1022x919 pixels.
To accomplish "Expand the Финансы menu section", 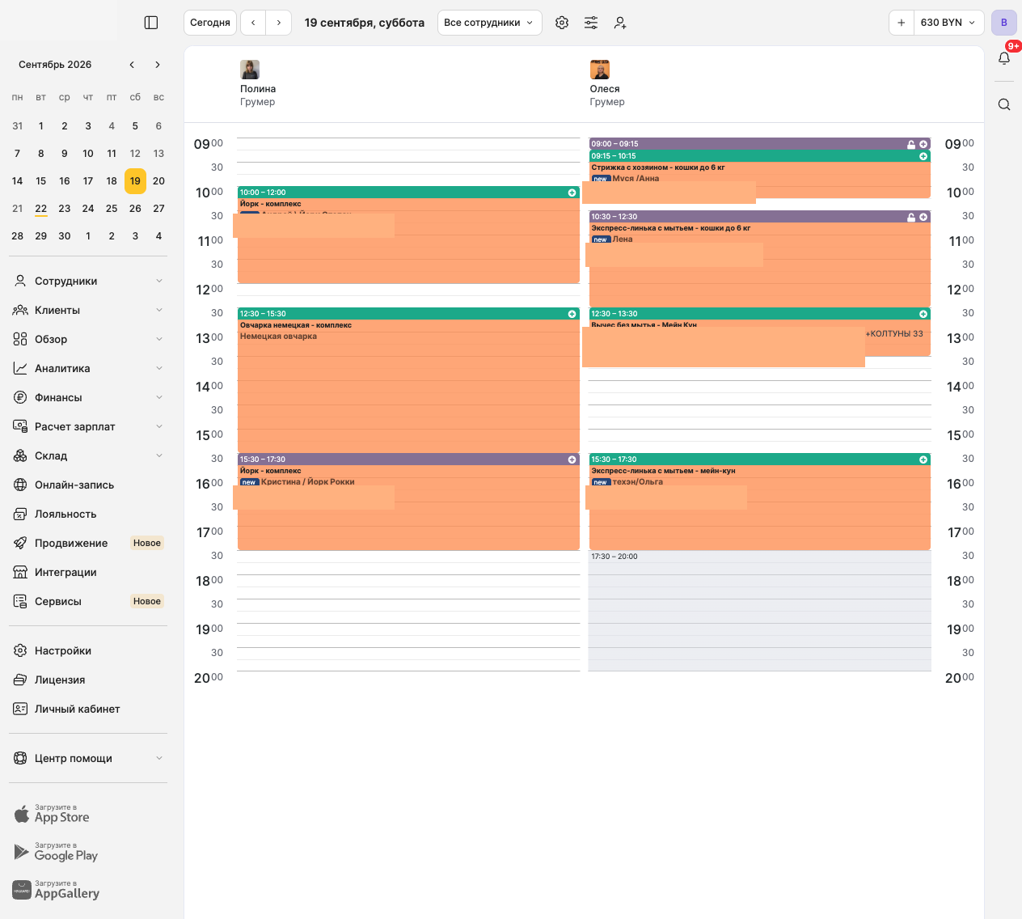I will coord(89,397).
